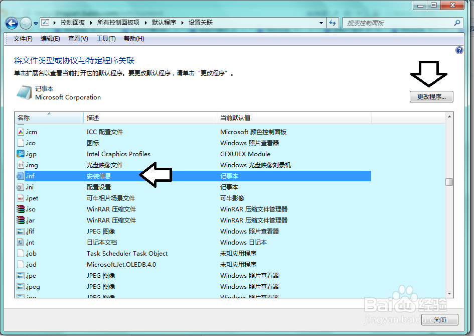Click the .job file icon

[x=21, y=253]
